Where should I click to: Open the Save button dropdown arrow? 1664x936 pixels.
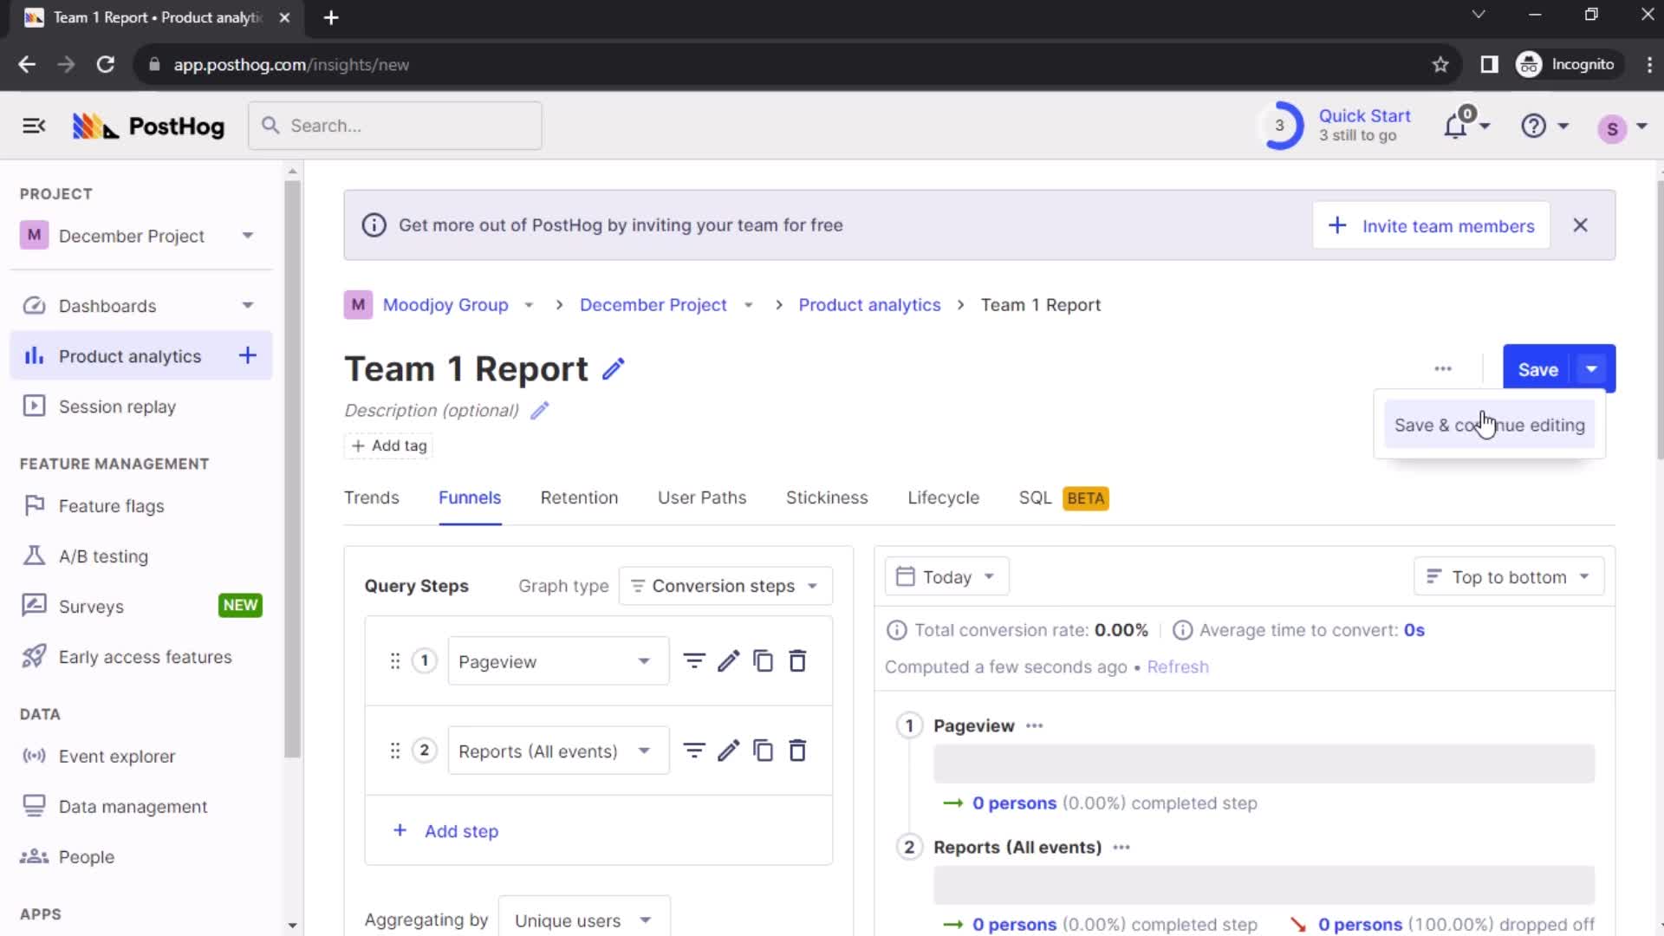coord(1592,369)
